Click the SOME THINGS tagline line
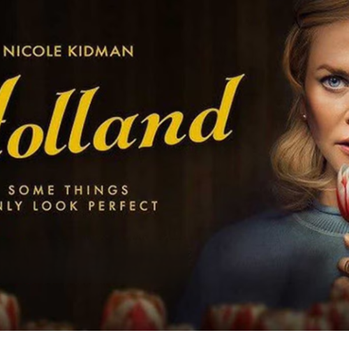This screenshot has width=349, height=349. click(x=68, y=190)
